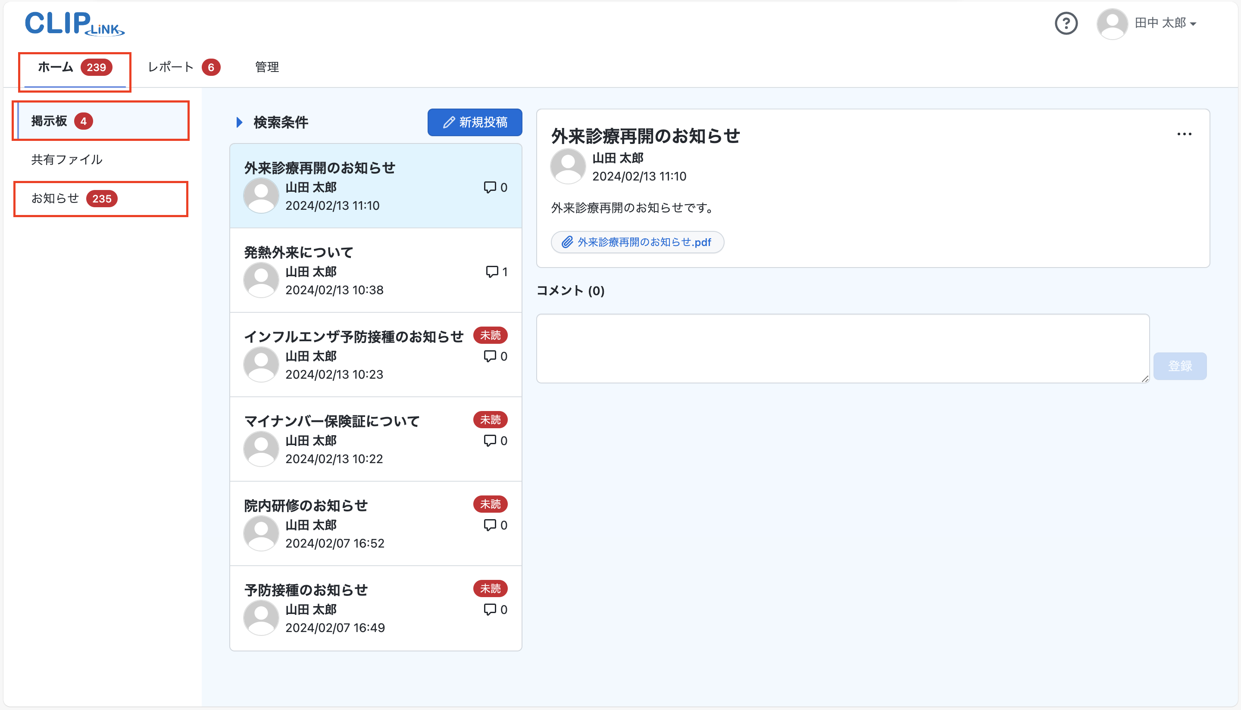
Task: Open the post options ellipsis menu
Action: pyautogui.click(x=1185, y=134)
